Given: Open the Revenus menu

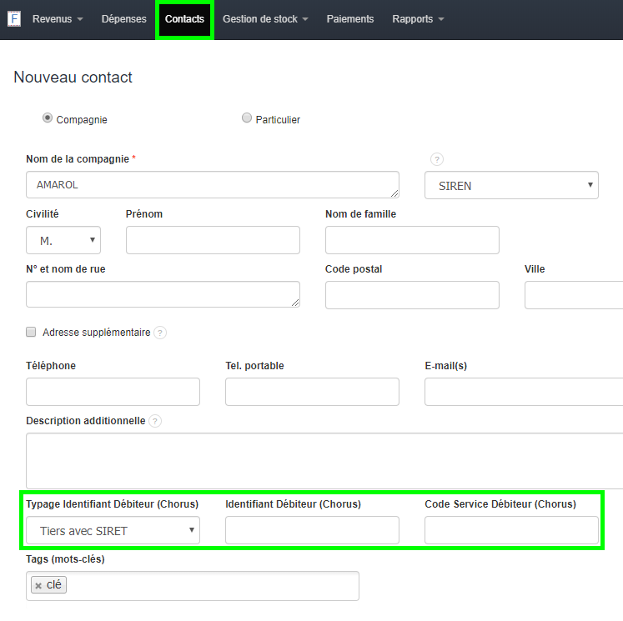Looking at the screenshot, I should [58, 19].
